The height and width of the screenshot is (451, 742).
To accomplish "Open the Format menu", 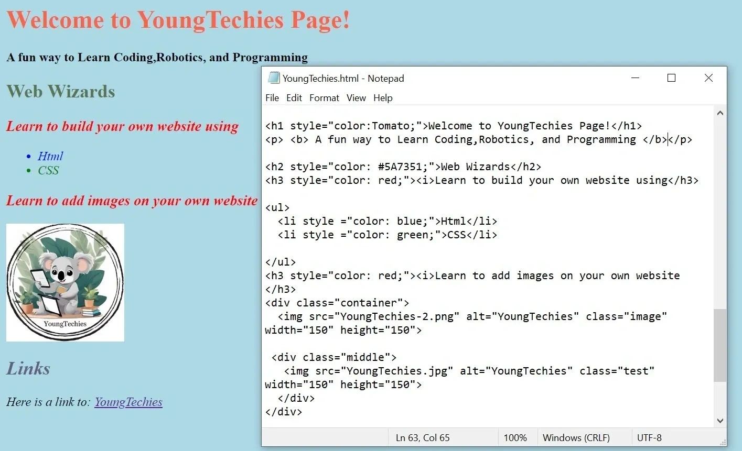I will click(324, 98).
